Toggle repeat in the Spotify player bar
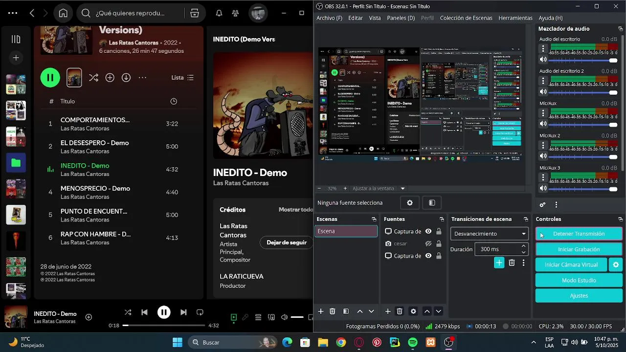 coord(200,312)
